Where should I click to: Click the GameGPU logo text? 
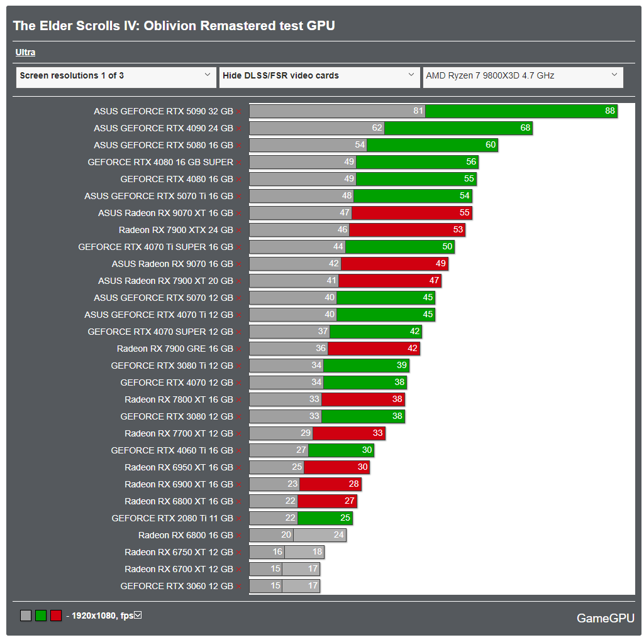coord(606,618)
